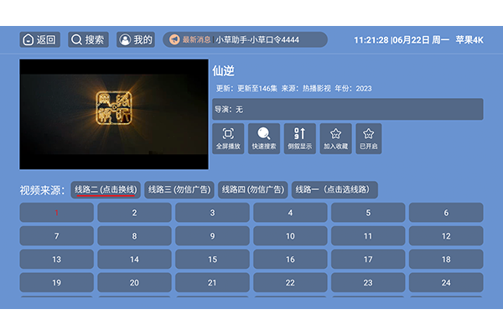This screenshot has width=503, height=335.
Task: Click the 小草助手 announcement banner text
Action: 257,39
